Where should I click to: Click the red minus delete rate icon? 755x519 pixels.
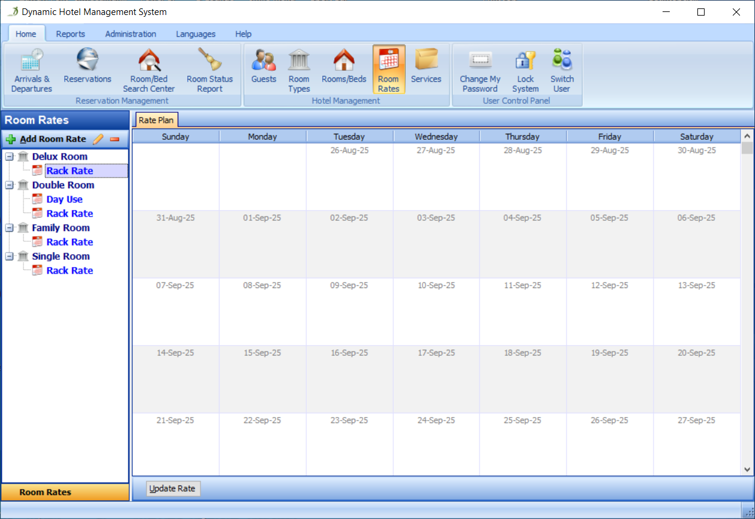point(115,139)
